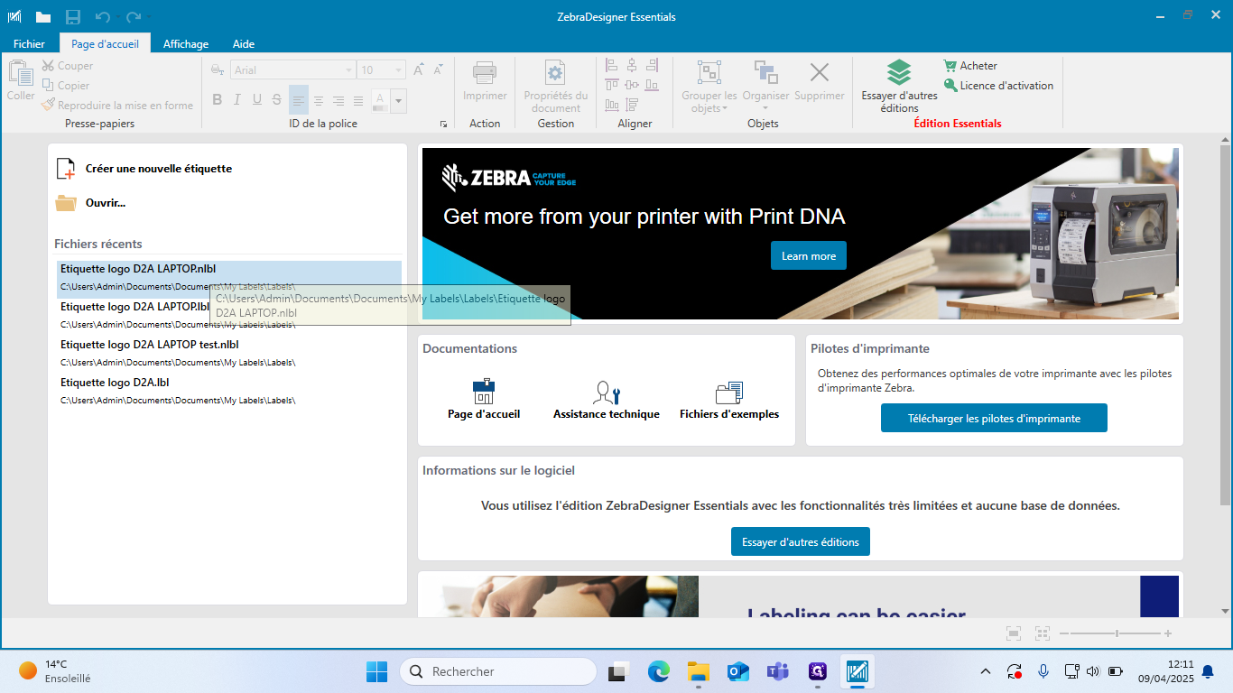Open the ID de la police dialog launcher

(x=443, y=124)
